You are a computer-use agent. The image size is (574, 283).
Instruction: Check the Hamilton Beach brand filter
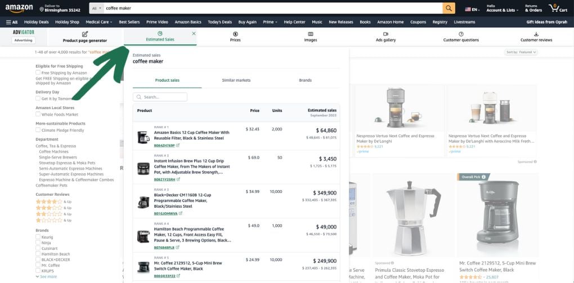coord(38,254)
